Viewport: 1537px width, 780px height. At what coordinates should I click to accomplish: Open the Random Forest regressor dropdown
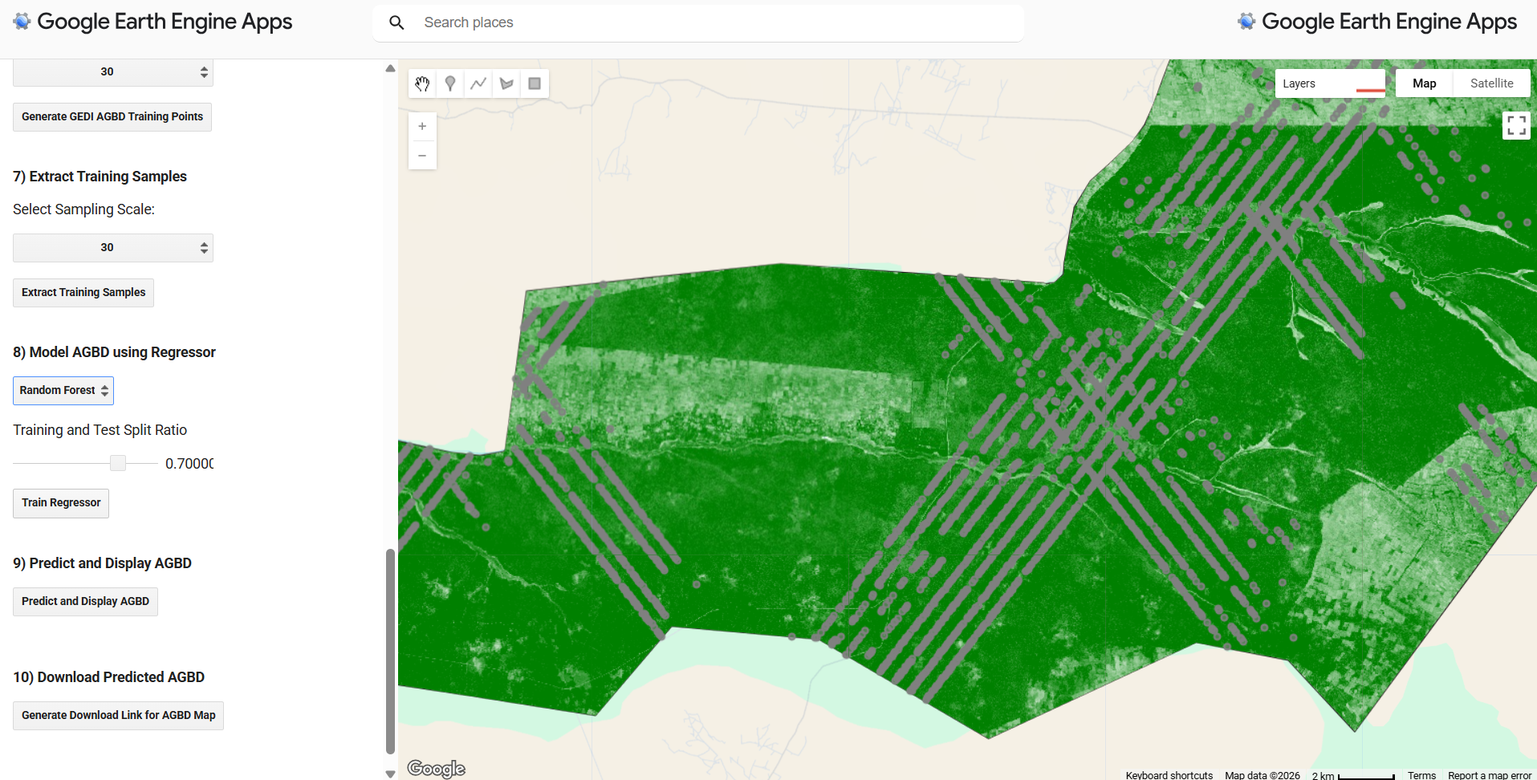click(63, 390)
